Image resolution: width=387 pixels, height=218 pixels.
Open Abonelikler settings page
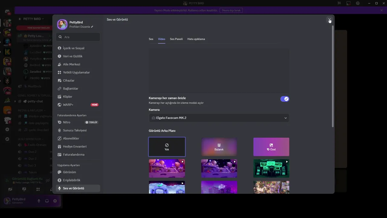78,138
